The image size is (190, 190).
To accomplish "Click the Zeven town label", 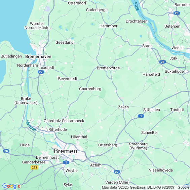I will pyautogui.click(x=123, y=107).
